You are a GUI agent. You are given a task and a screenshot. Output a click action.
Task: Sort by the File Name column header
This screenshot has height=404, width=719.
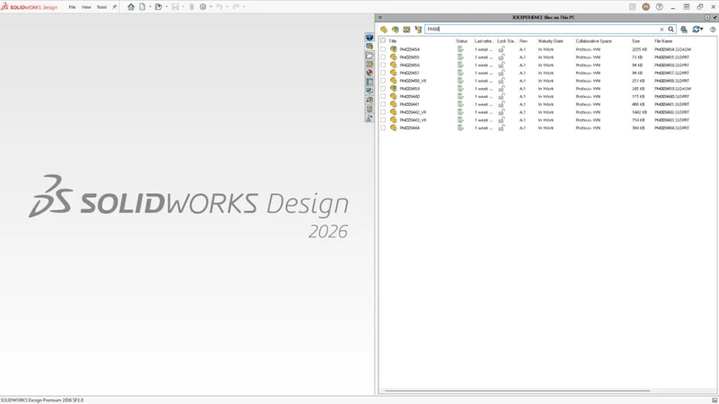click(x=663, y=41)
